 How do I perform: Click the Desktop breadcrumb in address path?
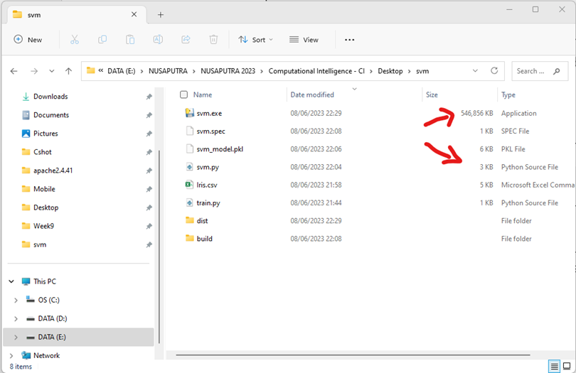click(390, 71)
